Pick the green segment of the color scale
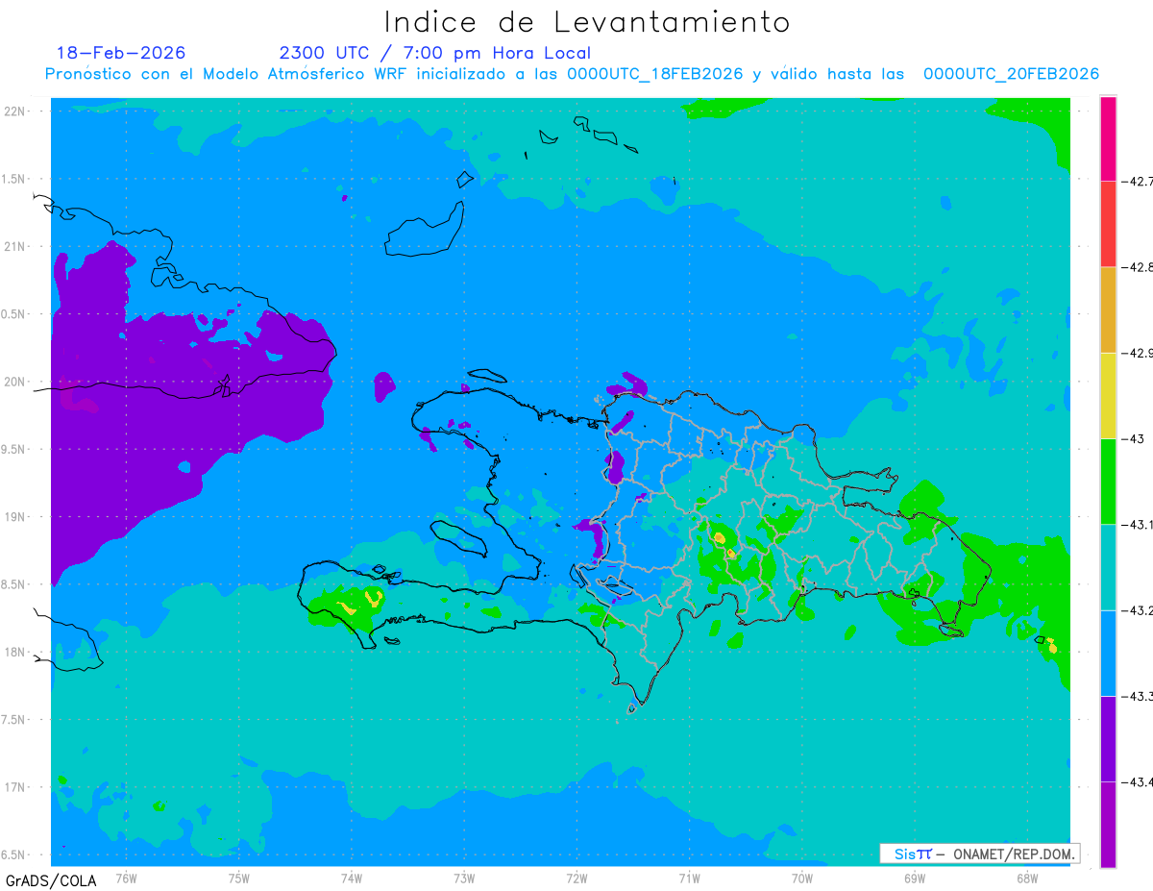The image size is (1153, 891). (1108, 482)
